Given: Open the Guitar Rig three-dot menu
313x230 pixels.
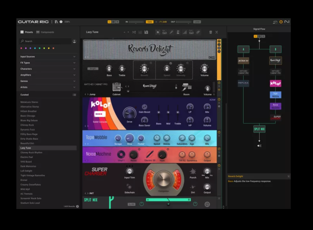Looking at the screenshot, I should [x=52, y=22].
